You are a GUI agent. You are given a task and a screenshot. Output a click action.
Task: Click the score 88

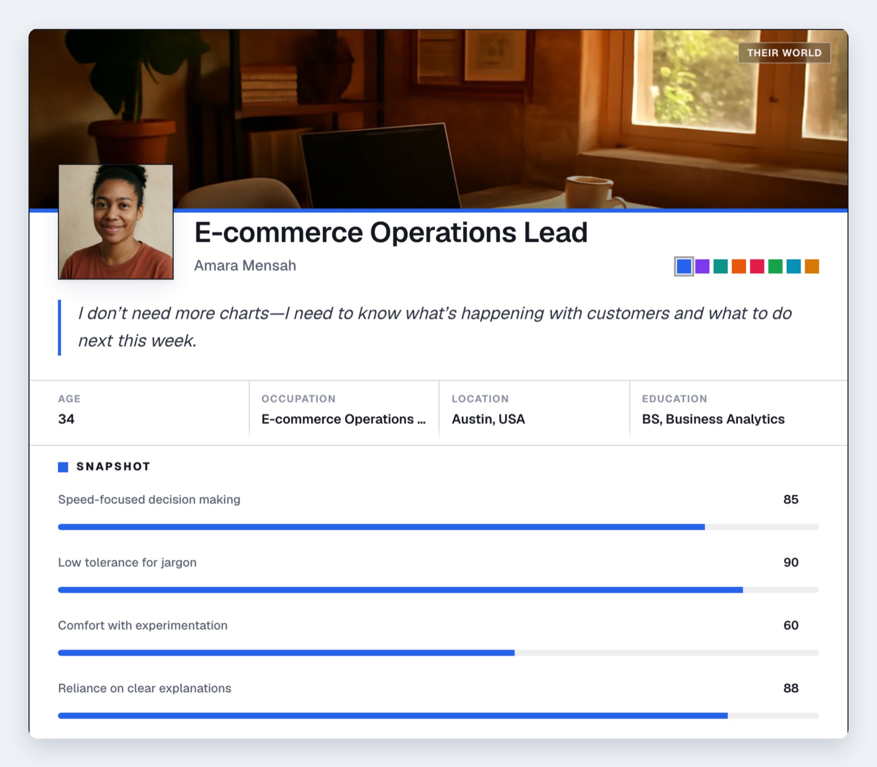coord(791,688)
